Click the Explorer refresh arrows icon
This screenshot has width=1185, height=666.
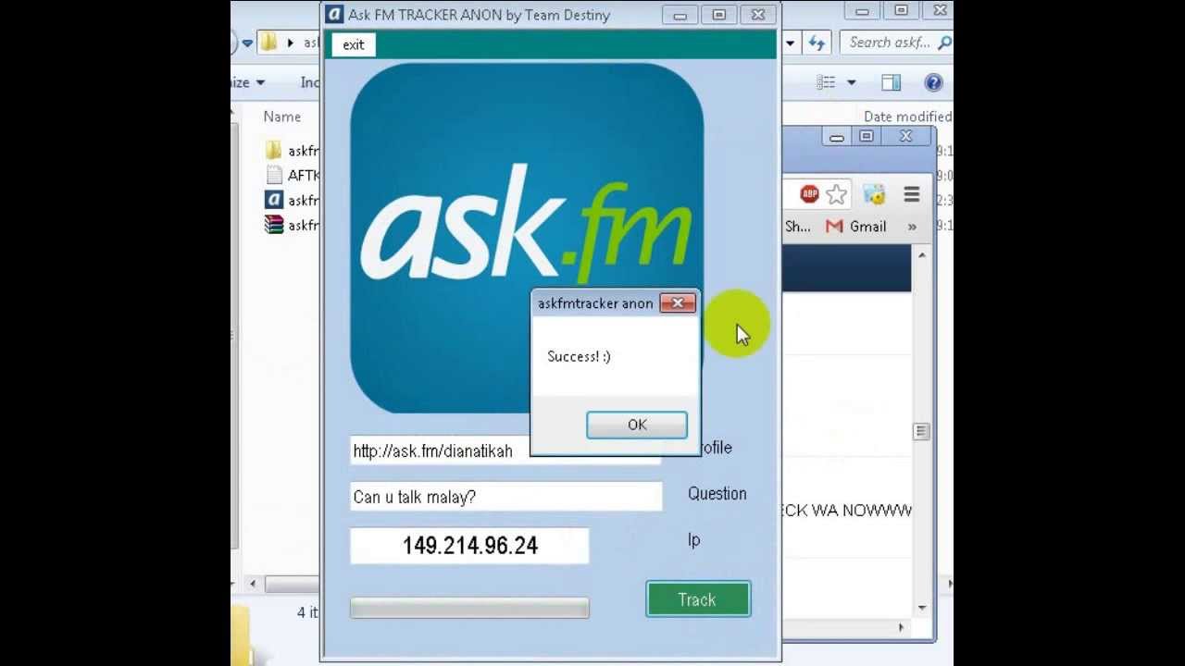pyautogui.click(x=817, y=43)
